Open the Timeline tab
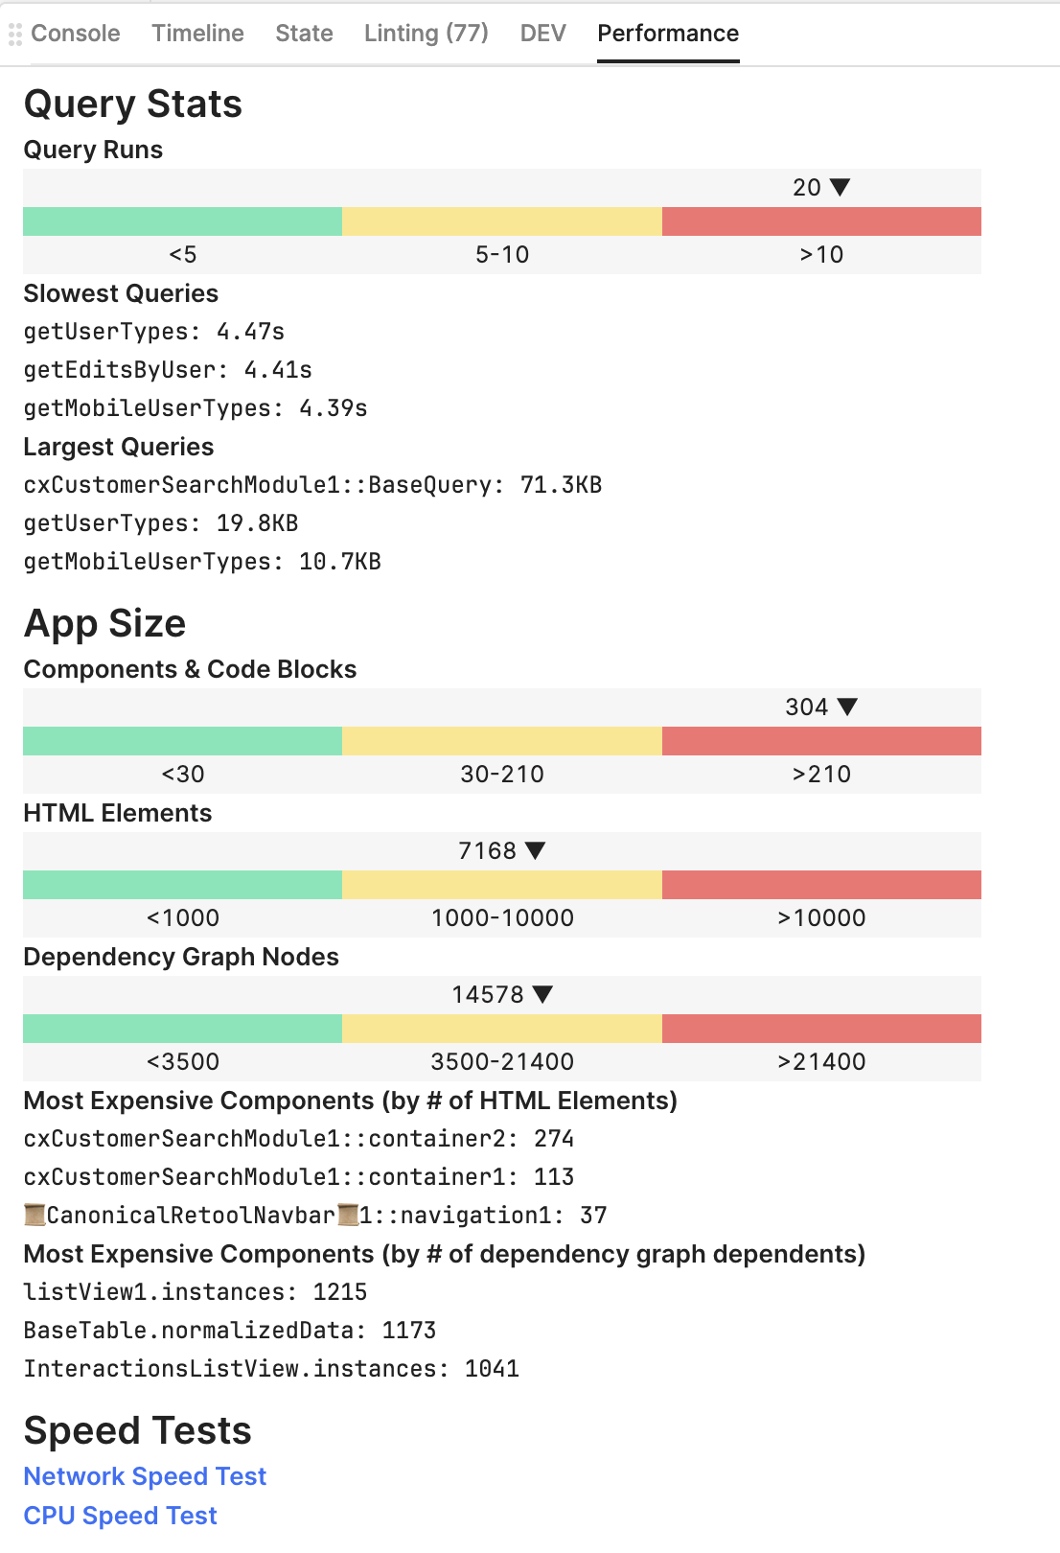 coord(197,34)
